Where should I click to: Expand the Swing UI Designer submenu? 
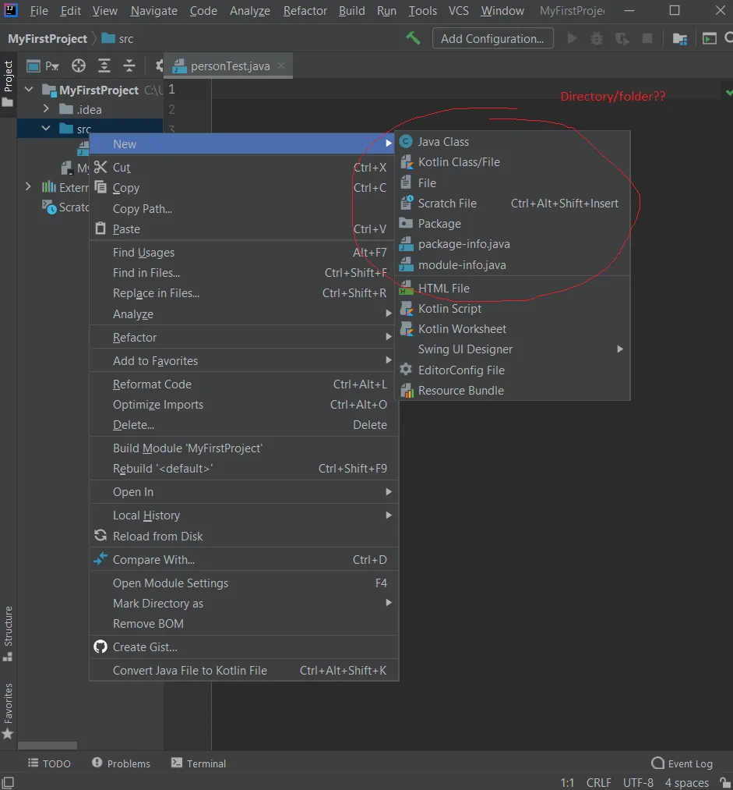pos(512,349)
